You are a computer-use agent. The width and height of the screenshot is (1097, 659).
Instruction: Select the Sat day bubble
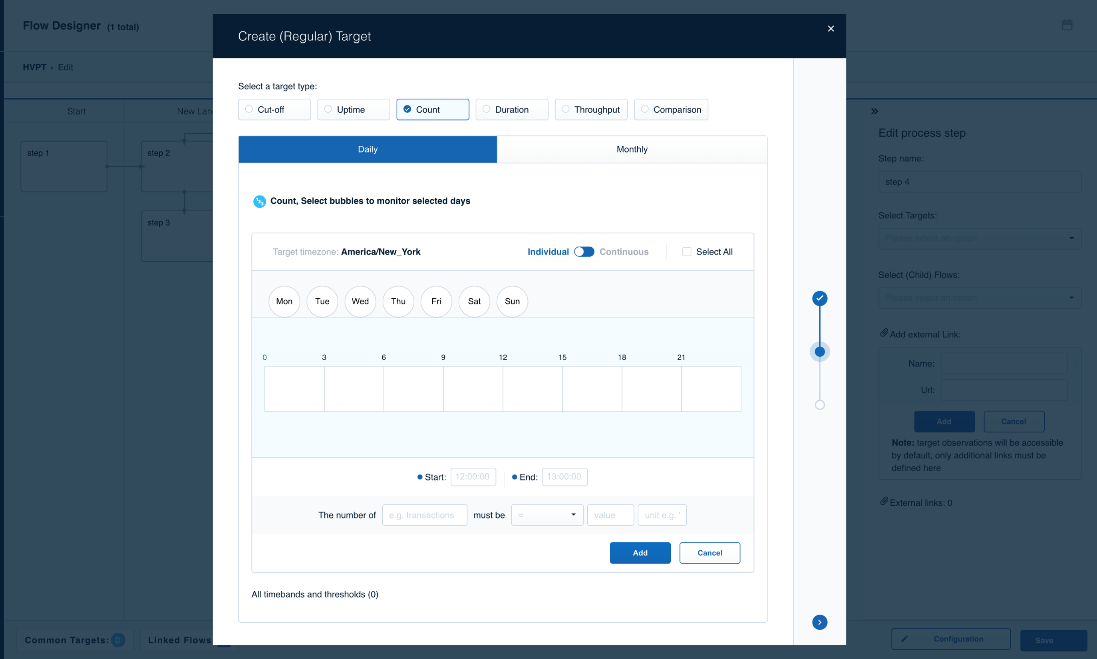point(474,302)
